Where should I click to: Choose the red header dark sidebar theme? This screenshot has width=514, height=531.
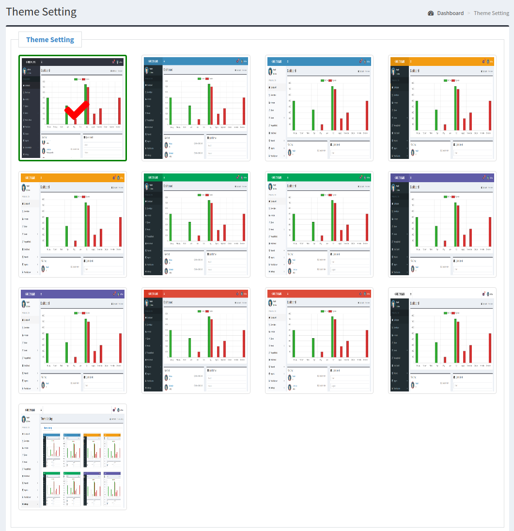click(x=196, y=341)
